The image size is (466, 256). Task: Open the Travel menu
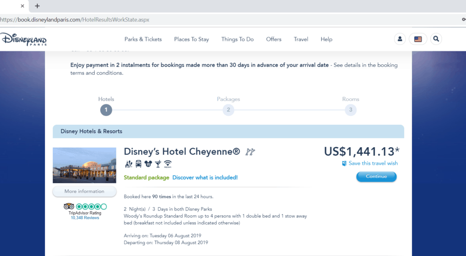click(x=301, y=39)
